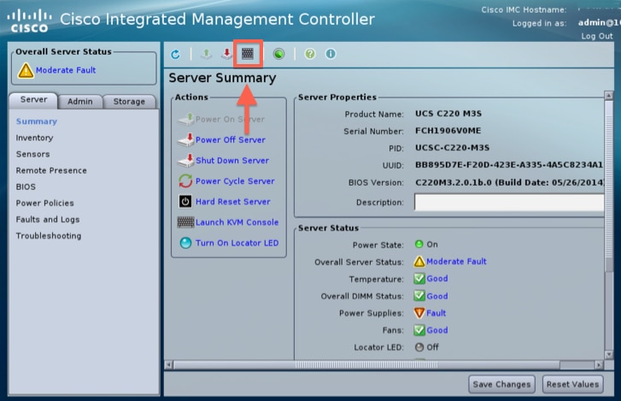Viewport: 621px width, 401px height.
Task: Click the PID value UCSC-C220-M3S
Action: coord(452,148)
